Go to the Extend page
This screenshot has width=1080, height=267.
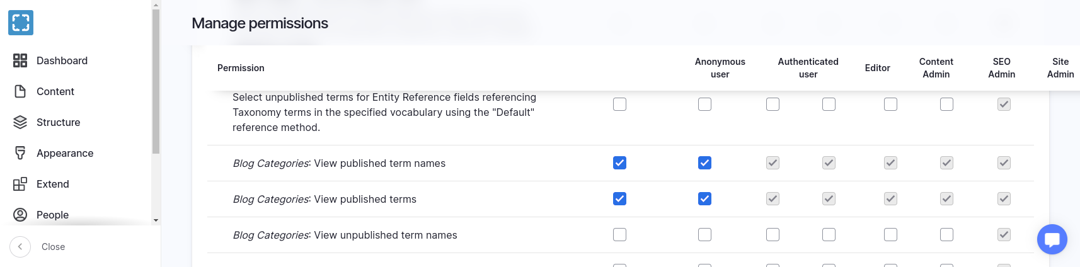tap(53, 184)
